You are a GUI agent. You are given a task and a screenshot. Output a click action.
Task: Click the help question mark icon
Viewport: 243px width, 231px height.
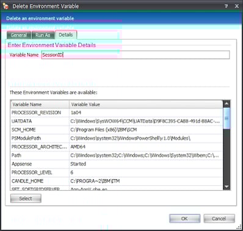tap(226, 6)
